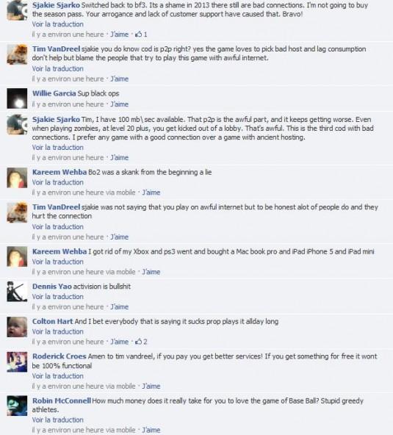This screenshot has height=435, width=393.
Task: Like Willie Garcia's 'Sup black ops' comment via J'aime
Action: coord(119,104)
